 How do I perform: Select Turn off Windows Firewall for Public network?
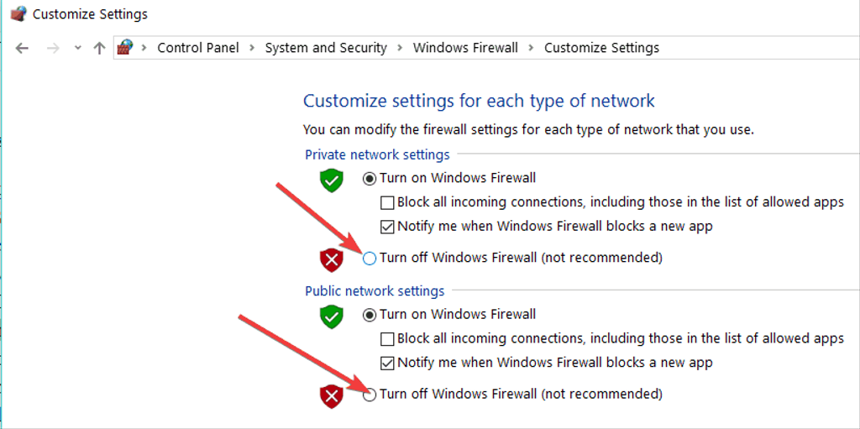370,395
